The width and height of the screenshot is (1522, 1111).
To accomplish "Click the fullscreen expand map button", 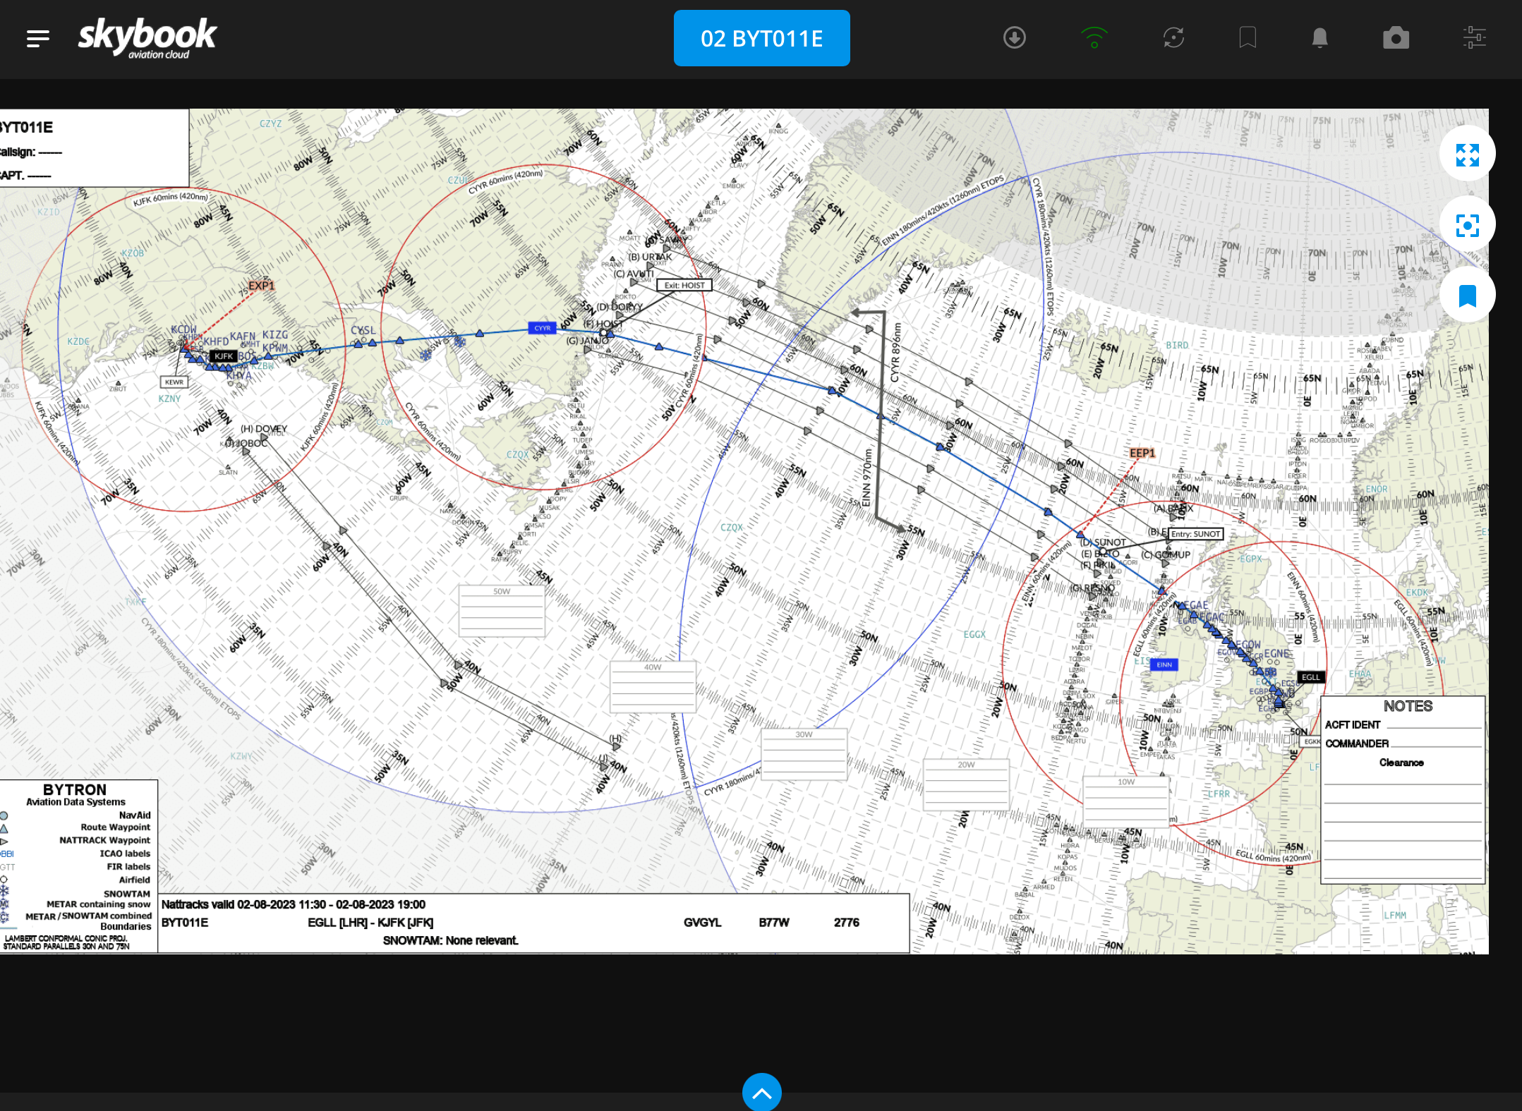I will coord(1467,154).
